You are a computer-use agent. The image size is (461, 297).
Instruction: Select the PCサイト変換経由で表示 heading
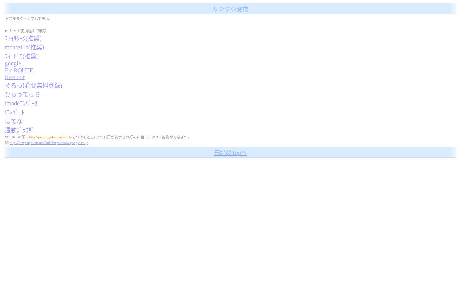pyautogui.click(x=25, y=31)
